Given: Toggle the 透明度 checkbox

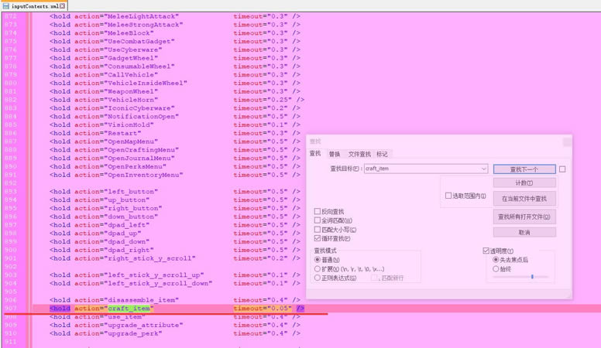Looking at the screenshot, I should (486, 251).
